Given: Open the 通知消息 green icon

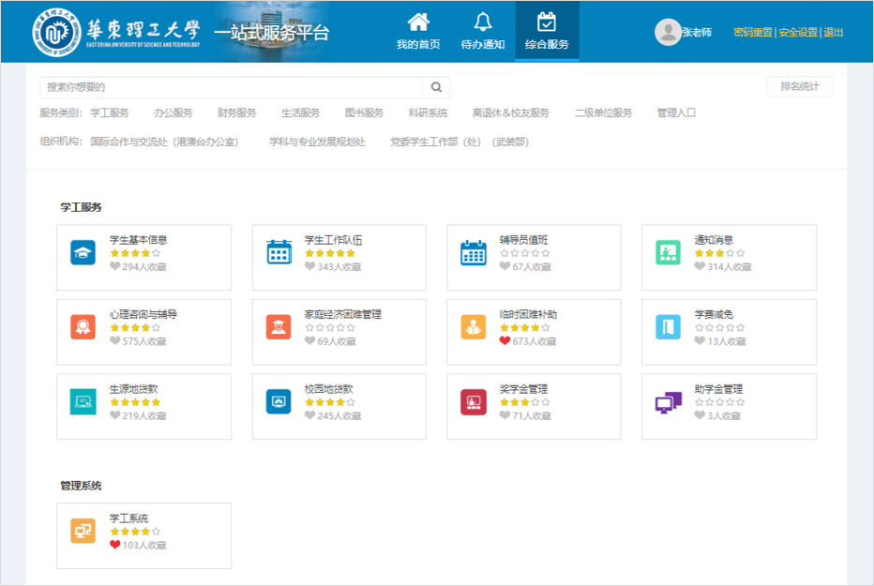Looking at the screenshot, I should [668, 252].
